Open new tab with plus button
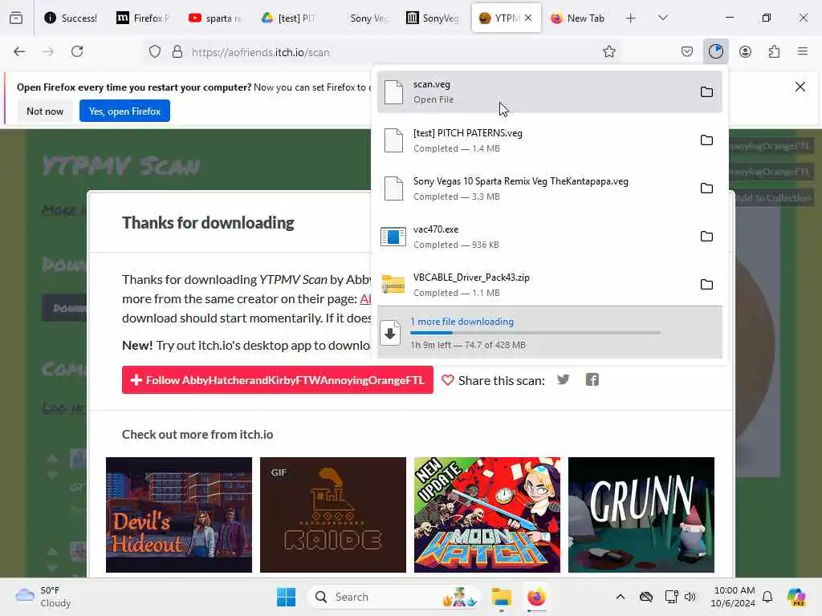 pos(631,18)
